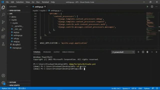Open db.sqlite3 in the explorer
The width and height of the screenshot is (160, 90).
coord(16,44)
